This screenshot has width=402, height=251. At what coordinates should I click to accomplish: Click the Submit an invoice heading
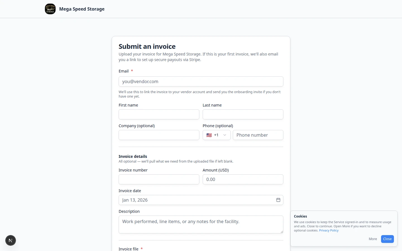click(x=147, y=46)
